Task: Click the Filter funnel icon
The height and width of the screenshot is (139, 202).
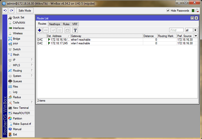Action: pos(75,30)
